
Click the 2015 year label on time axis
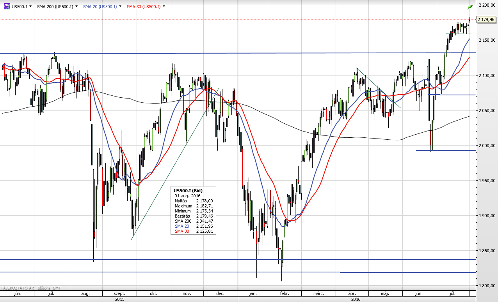point(119,299)
